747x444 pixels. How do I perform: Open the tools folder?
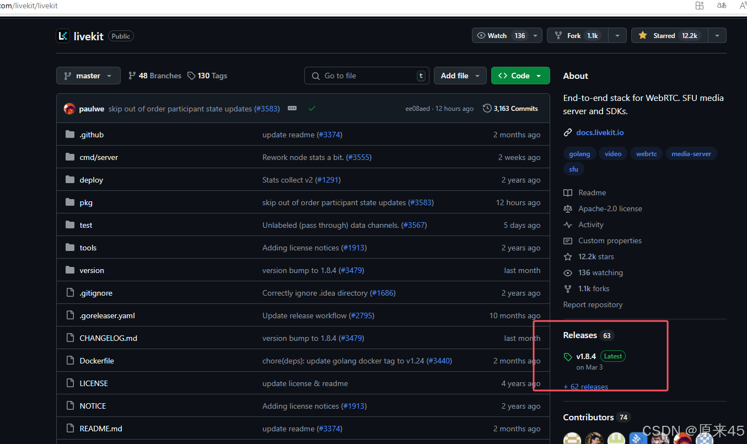(x=88, y=248)
